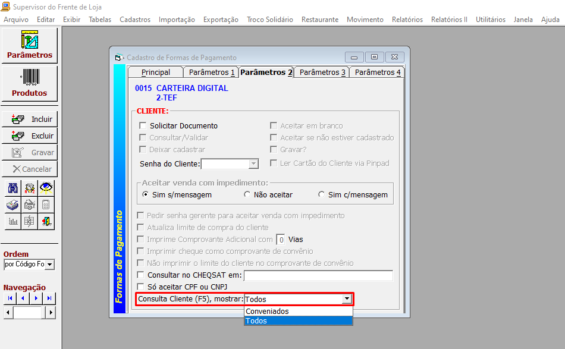Click the Consultar no CHEQSAT text field

pos(319,275)
